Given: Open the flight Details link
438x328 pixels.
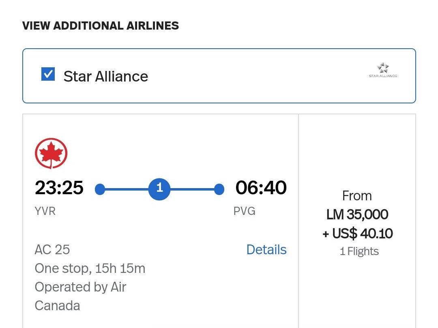Looking at the screenshot, I should pos(266,250).
